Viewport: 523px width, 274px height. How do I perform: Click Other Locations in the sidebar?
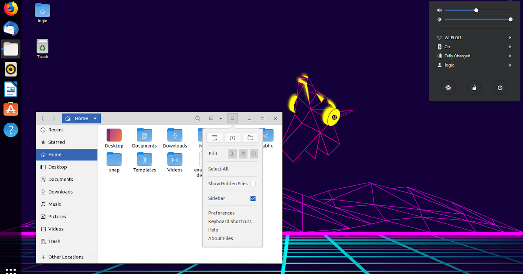click(x=66, y=257)
